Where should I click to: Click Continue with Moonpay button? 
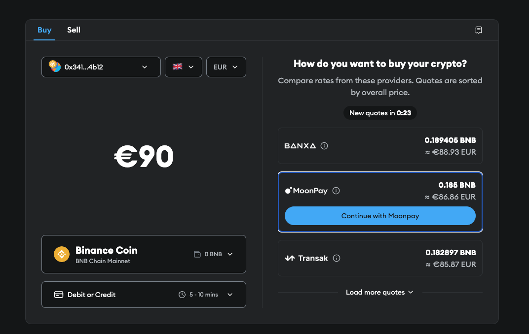[x=380, y=216]
